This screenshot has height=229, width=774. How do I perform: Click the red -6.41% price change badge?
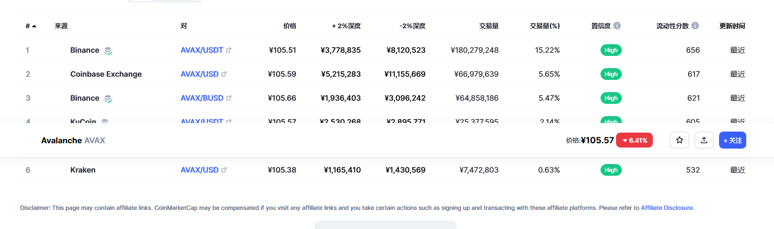tap(634, 140)
